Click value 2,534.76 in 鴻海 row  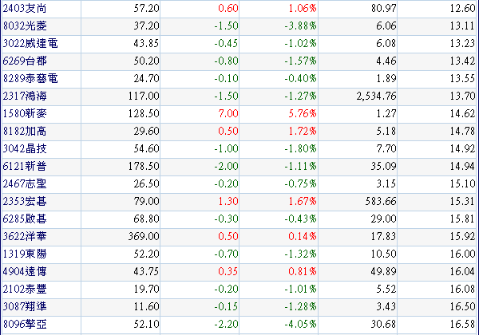point(376,96)
